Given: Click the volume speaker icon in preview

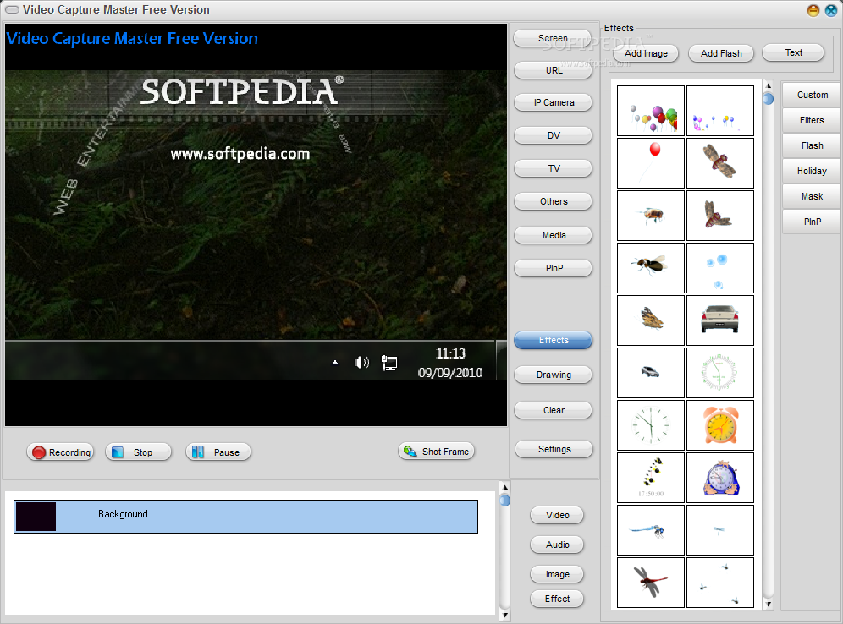Looking at the screenshot, I should pos(361,363).
